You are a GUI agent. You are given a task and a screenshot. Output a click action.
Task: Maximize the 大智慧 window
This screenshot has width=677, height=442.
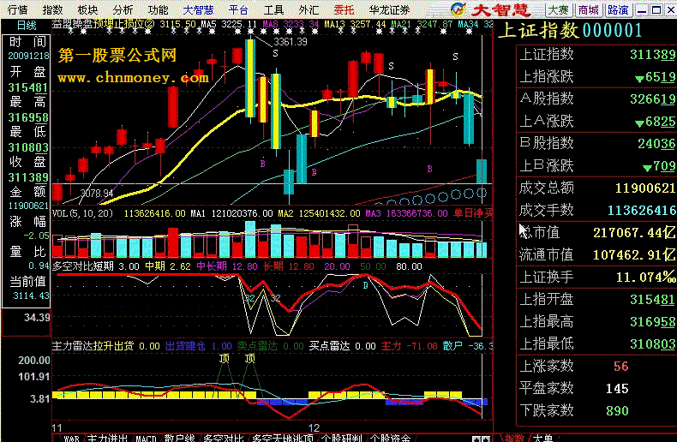(656, 10)
